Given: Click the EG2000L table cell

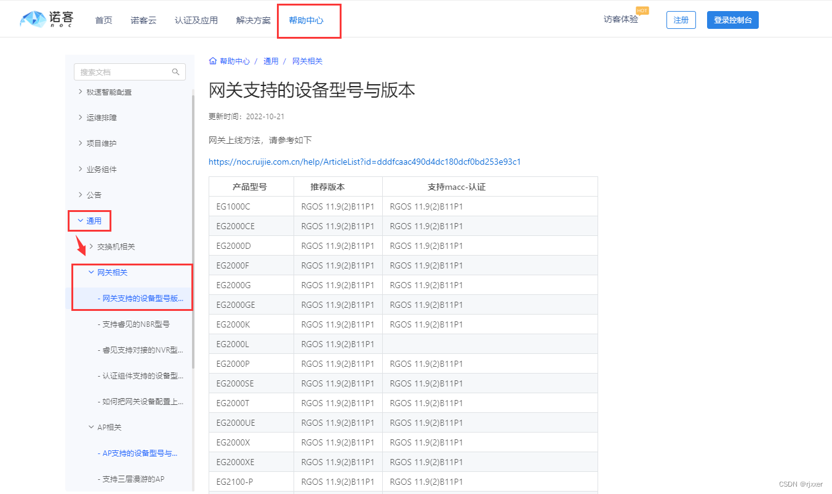Looking at the screenshot, I should (251, 344).
